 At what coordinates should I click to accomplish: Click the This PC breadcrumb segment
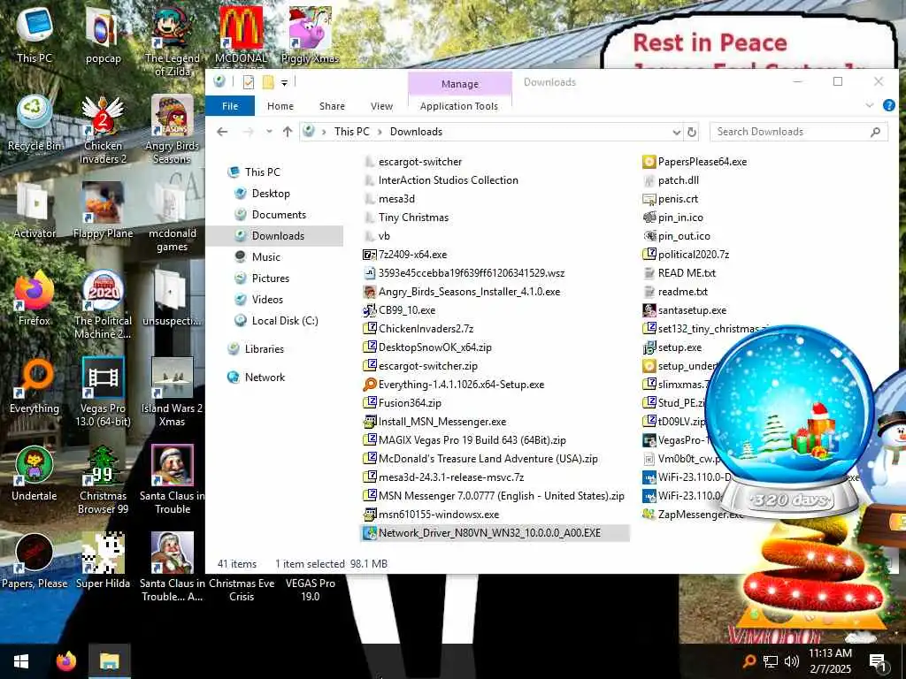[x=351, y=132]
